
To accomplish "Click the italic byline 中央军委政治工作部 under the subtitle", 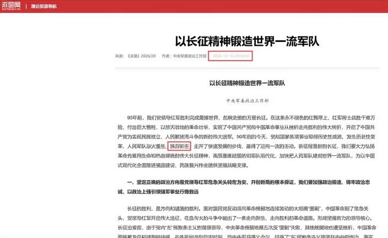I will coord(247,100).
